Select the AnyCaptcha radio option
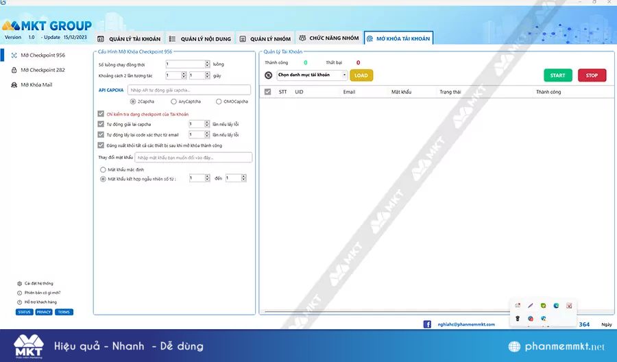Image resolution: width=617 pixels, height=362 pixels. (x=173, y=101)
